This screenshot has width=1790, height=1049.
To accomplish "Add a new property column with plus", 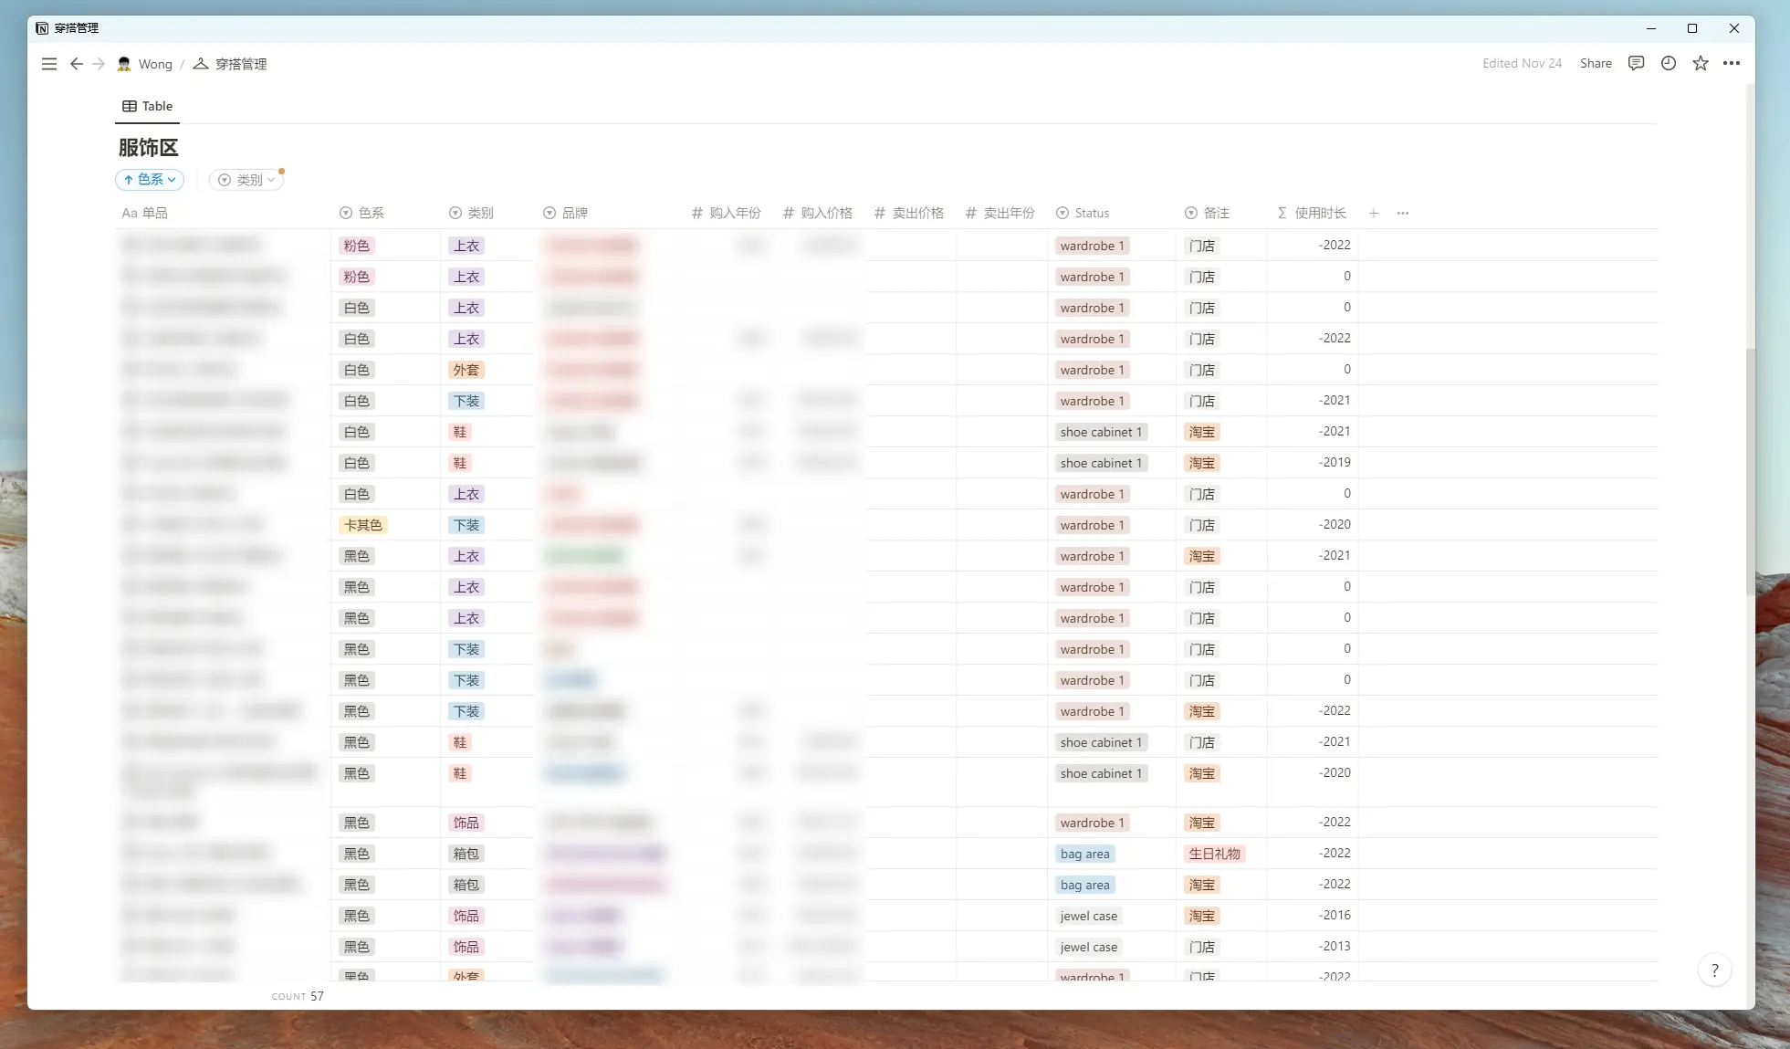I will click(x=1373, y=213).
